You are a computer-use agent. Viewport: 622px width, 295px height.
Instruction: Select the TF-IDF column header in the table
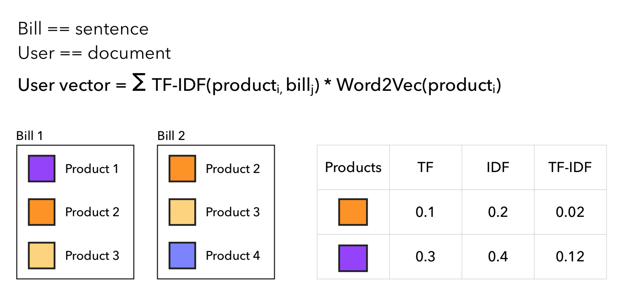point(570,167)
